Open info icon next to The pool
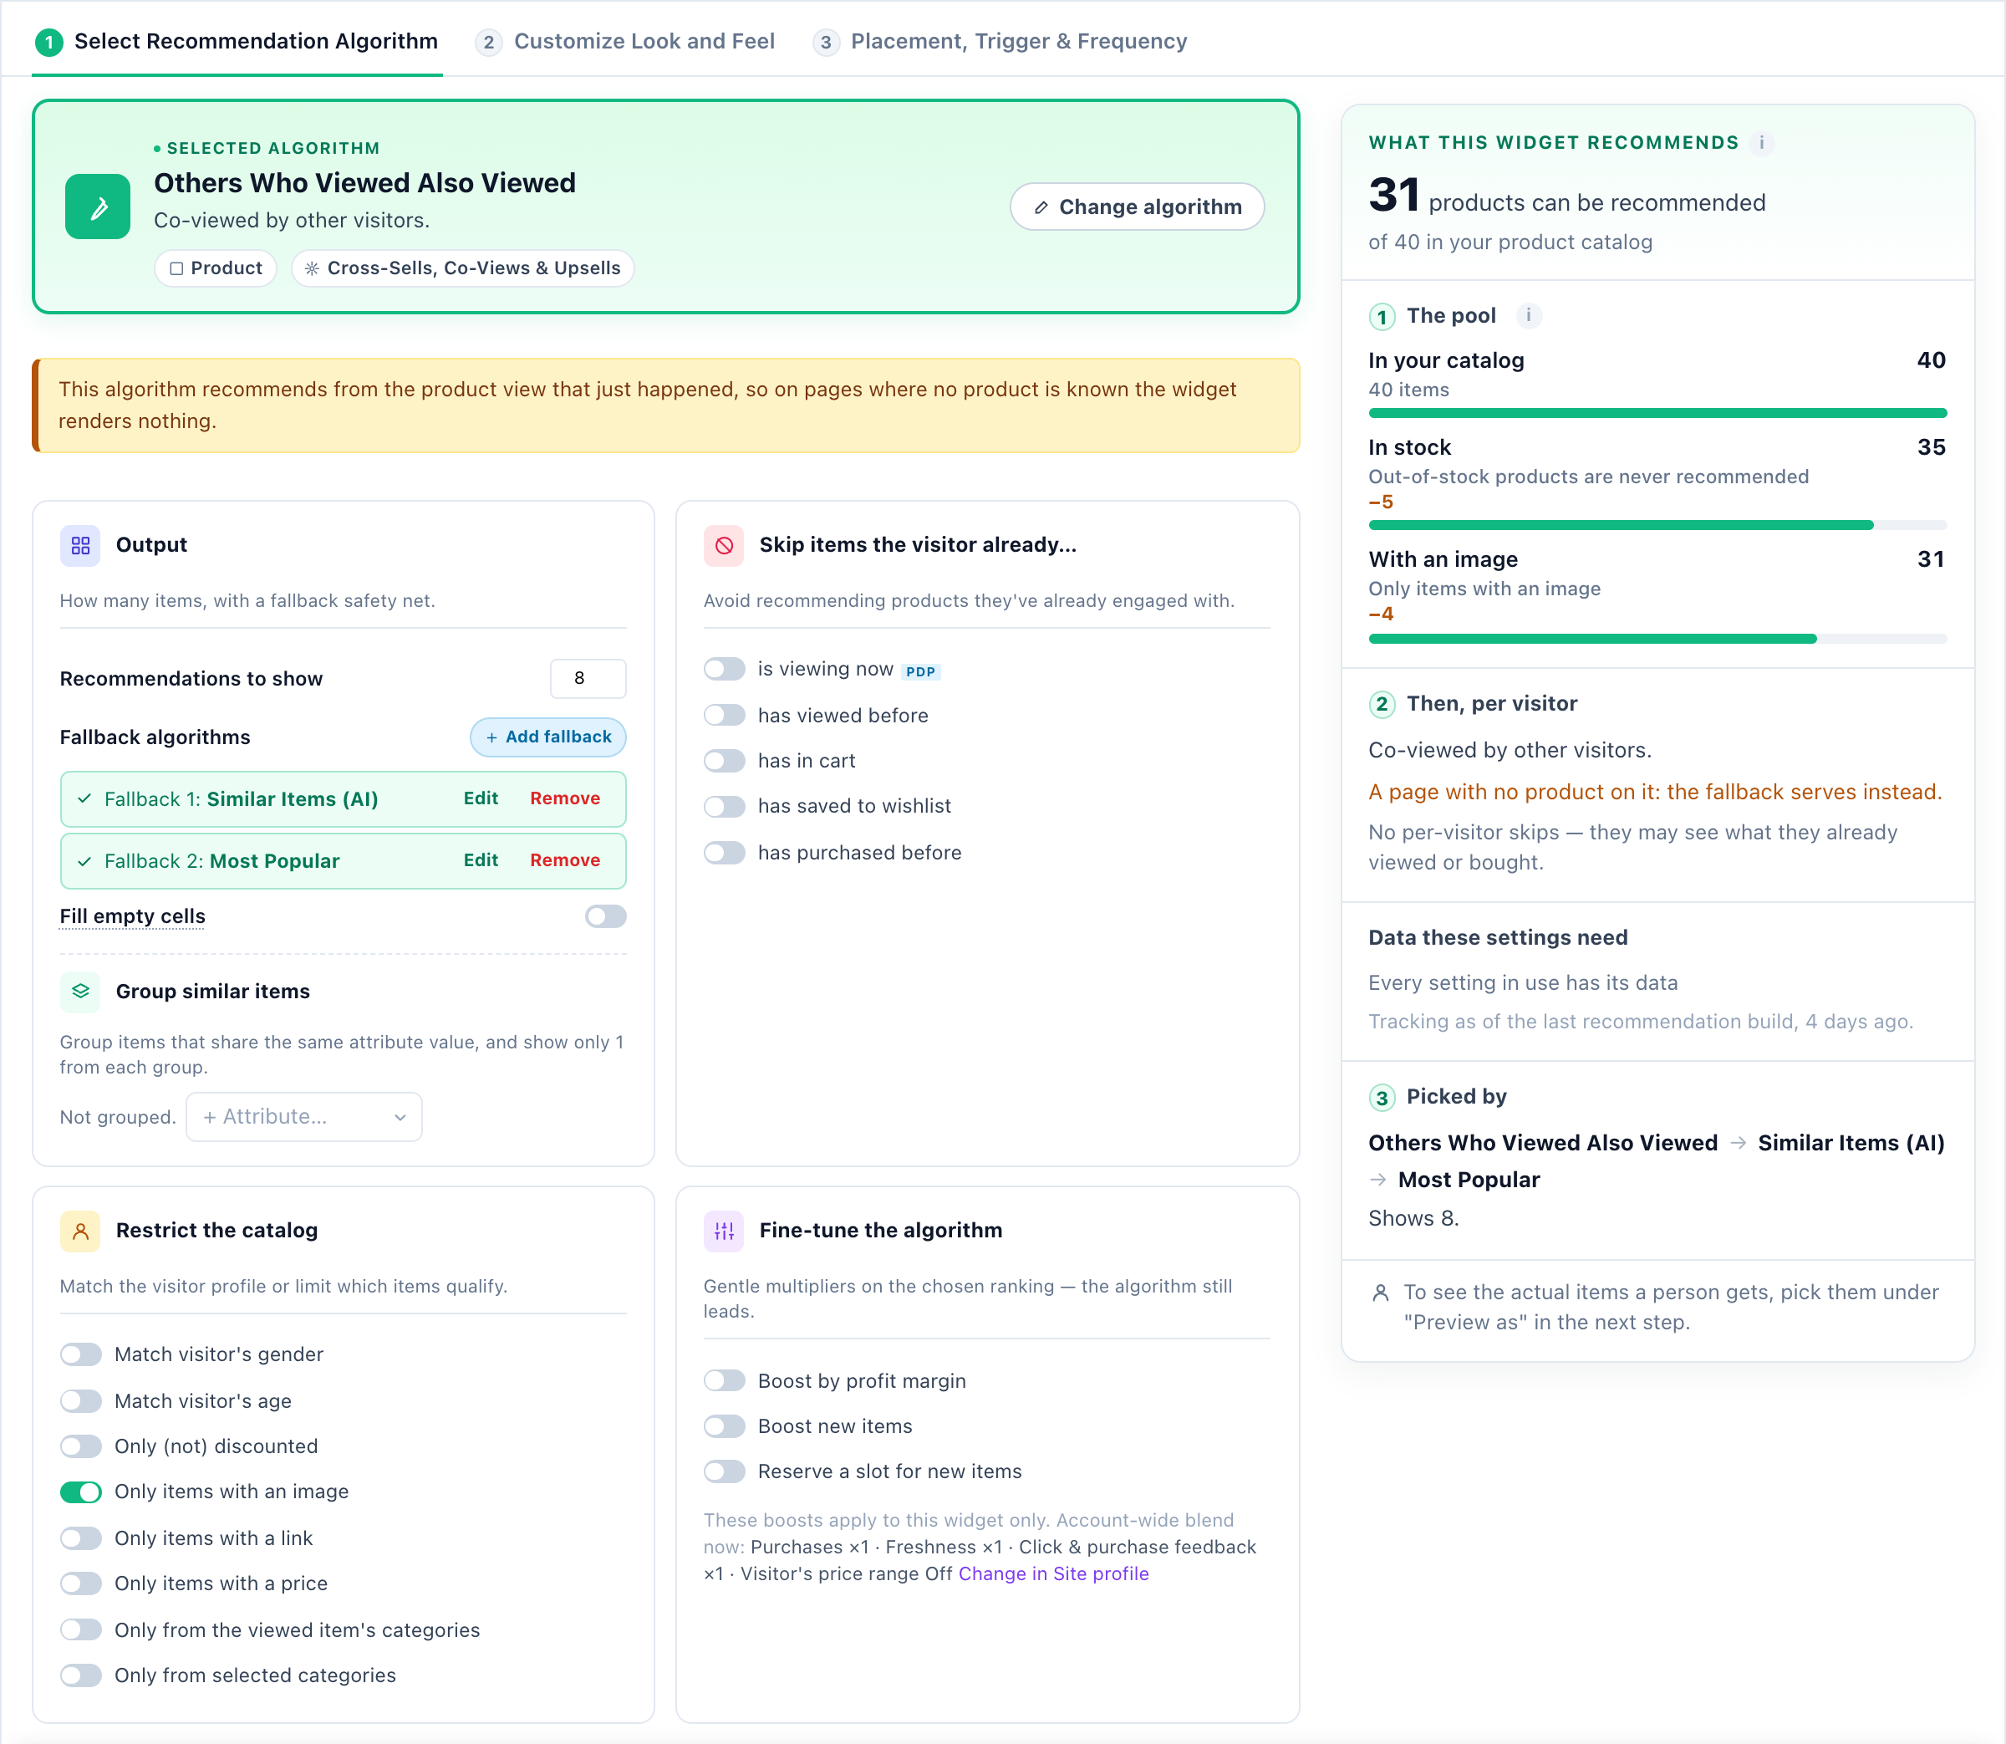 pos(1529,315)
